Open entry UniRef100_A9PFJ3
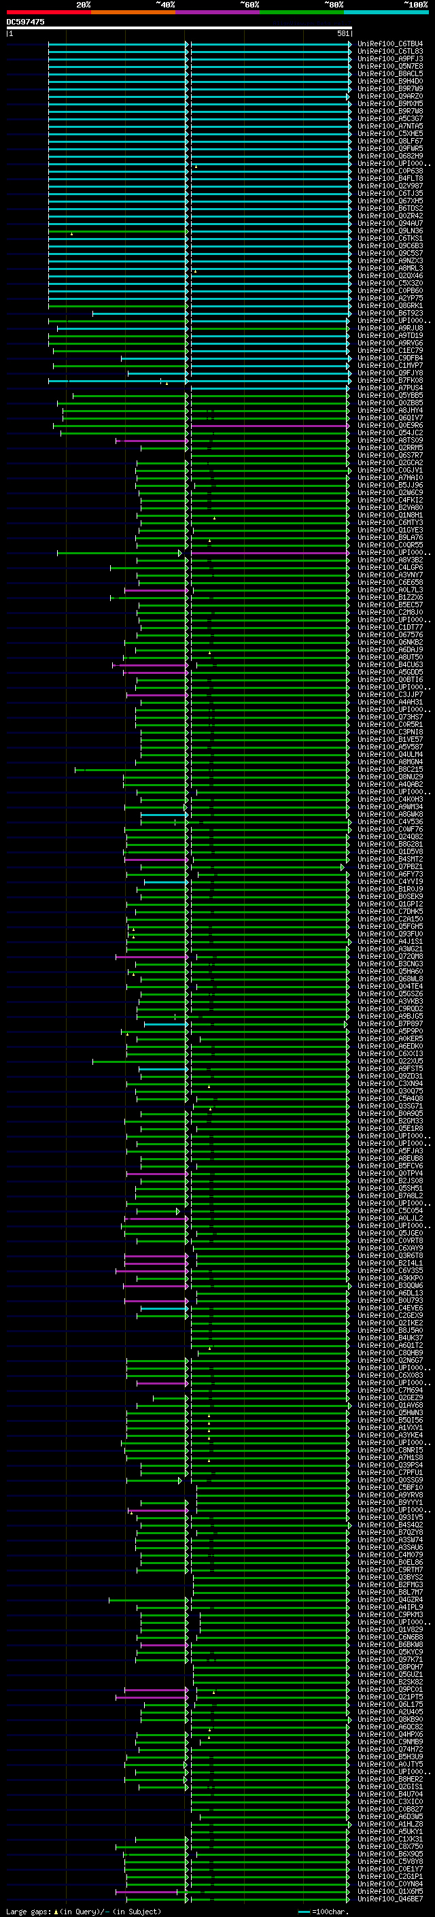The width and height of the screenshot is (435, 1917). [389, 58]
